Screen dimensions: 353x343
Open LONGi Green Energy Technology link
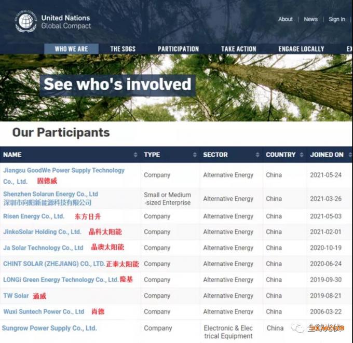[x=61, y=280]
